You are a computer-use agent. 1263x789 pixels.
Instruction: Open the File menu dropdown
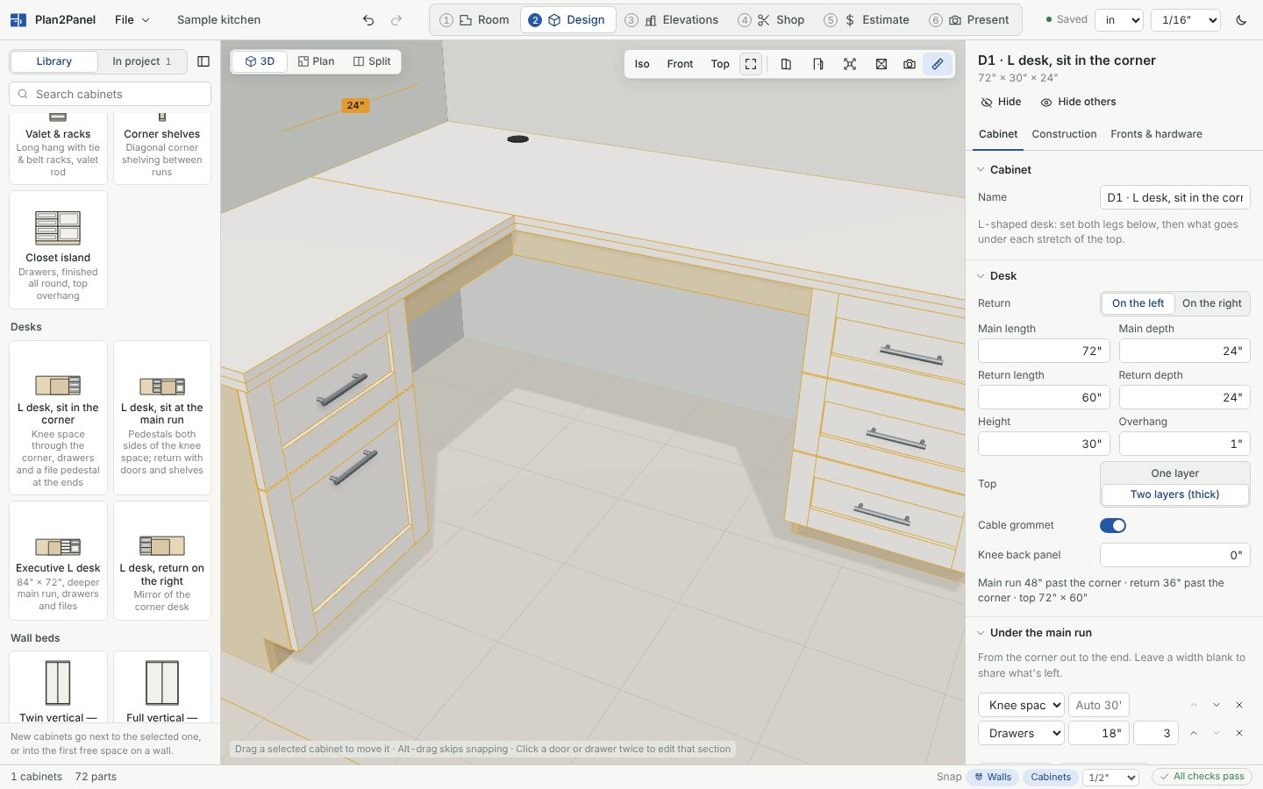click(132, 20)
